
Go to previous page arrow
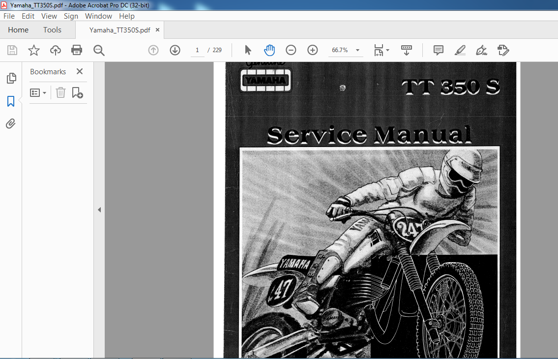coord(153,50)
